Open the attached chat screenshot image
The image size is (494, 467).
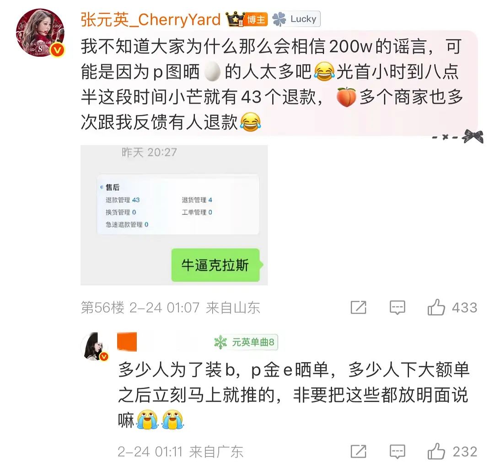coord(174,215)
